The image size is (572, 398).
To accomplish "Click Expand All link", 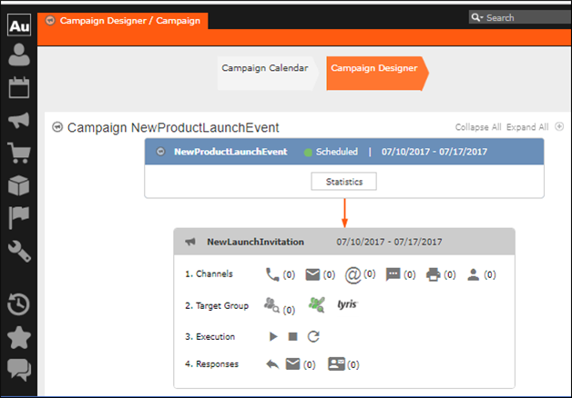I will click(x=527, y=127).
